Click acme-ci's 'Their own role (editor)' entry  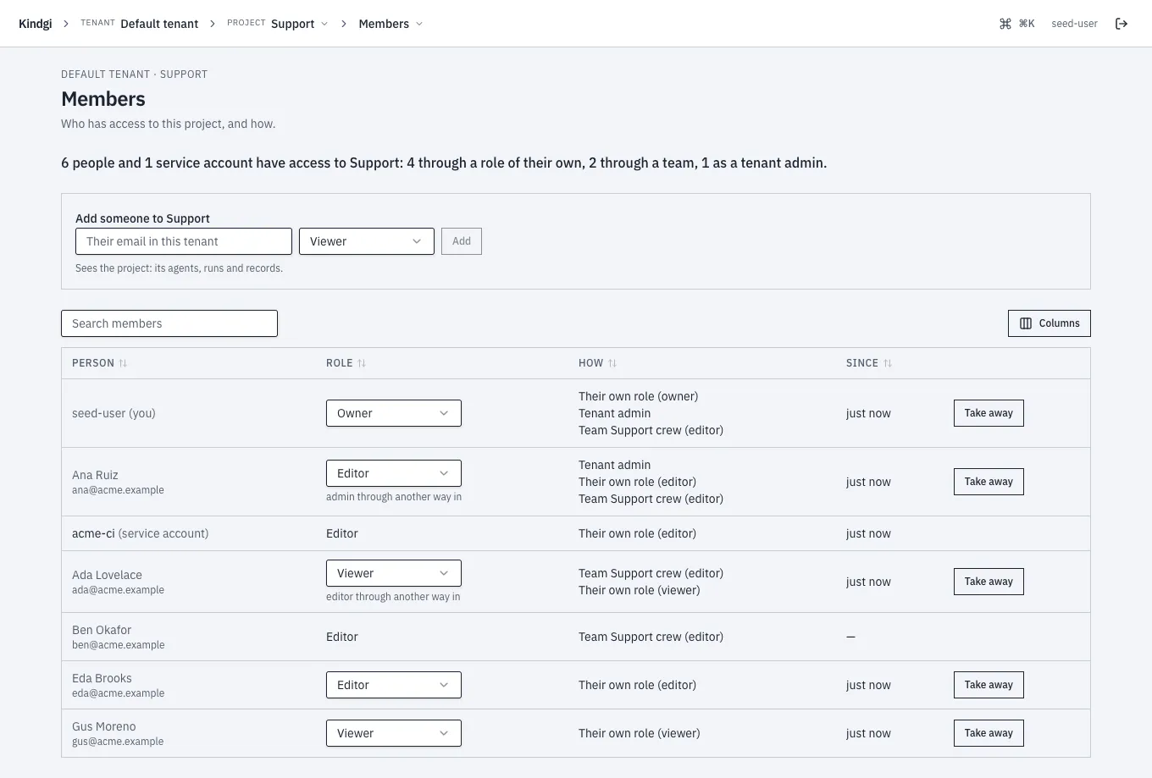(x=637, y=533)
